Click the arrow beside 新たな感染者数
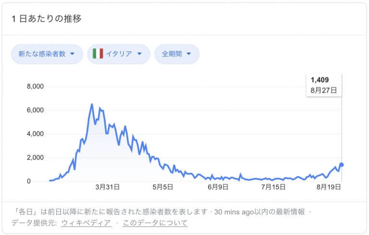The image size is (369, 235). 73,54
